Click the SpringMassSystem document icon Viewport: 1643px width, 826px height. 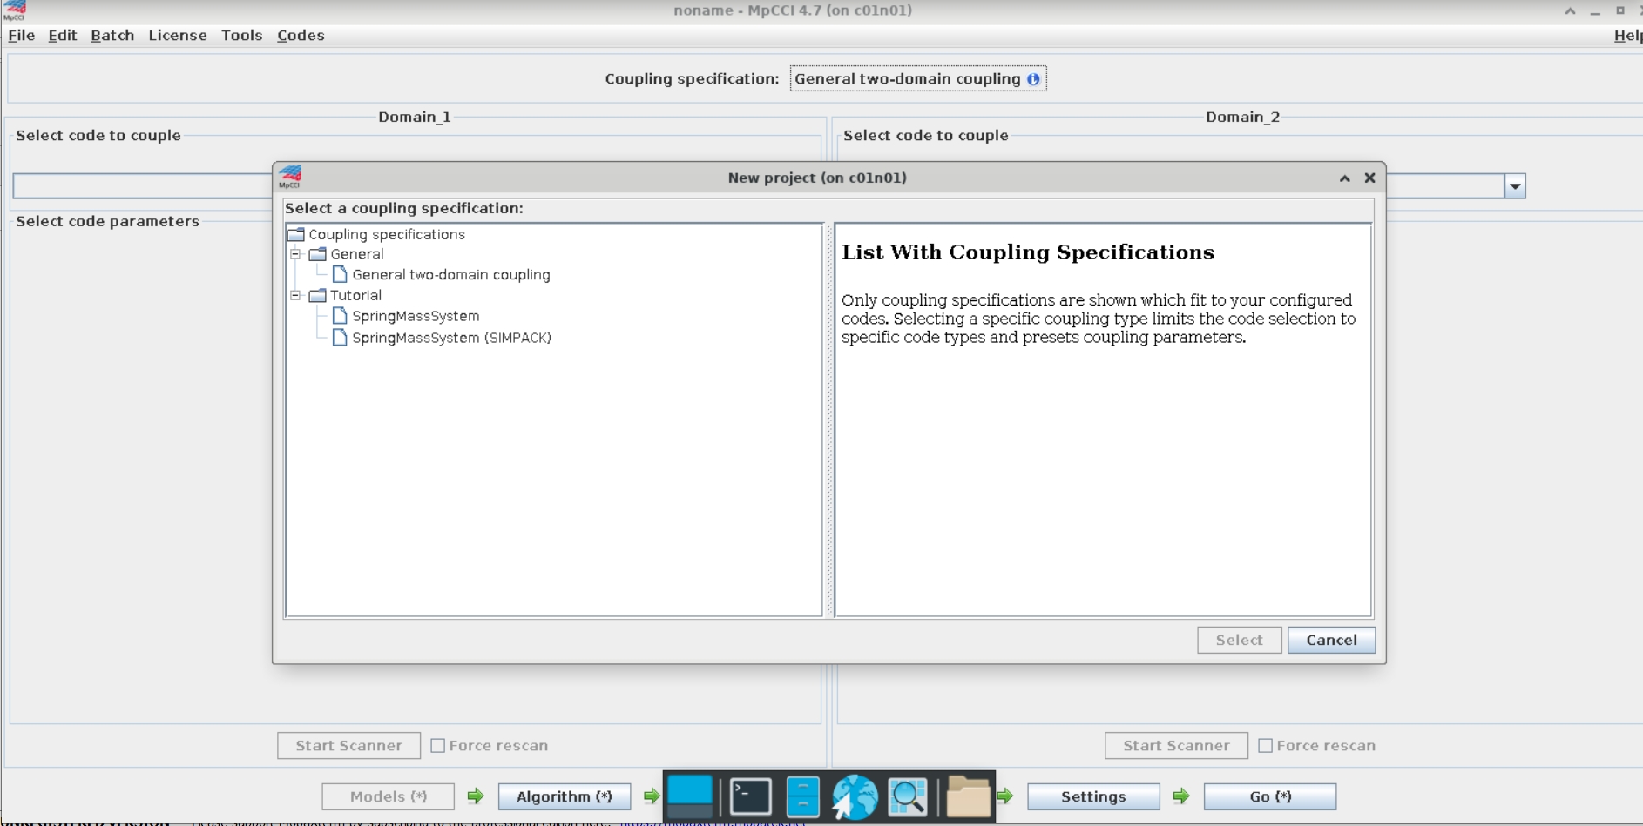pos(340,316)
